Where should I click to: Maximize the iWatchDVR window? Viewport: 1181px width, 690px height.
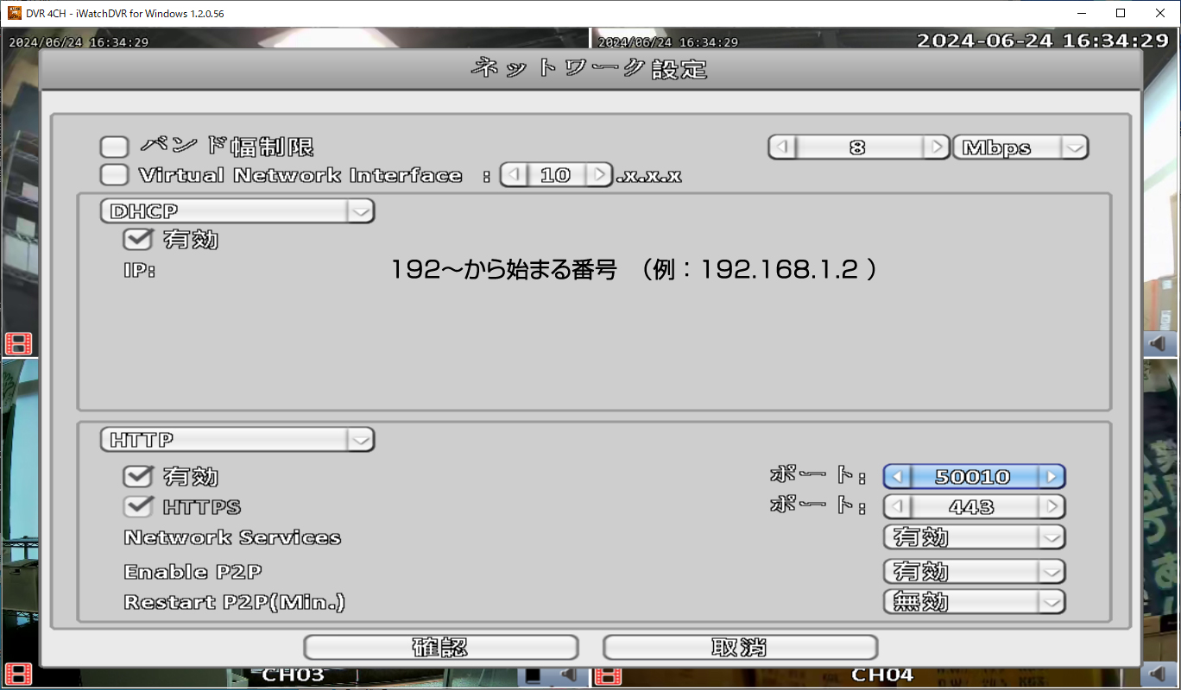(1121, 13)
